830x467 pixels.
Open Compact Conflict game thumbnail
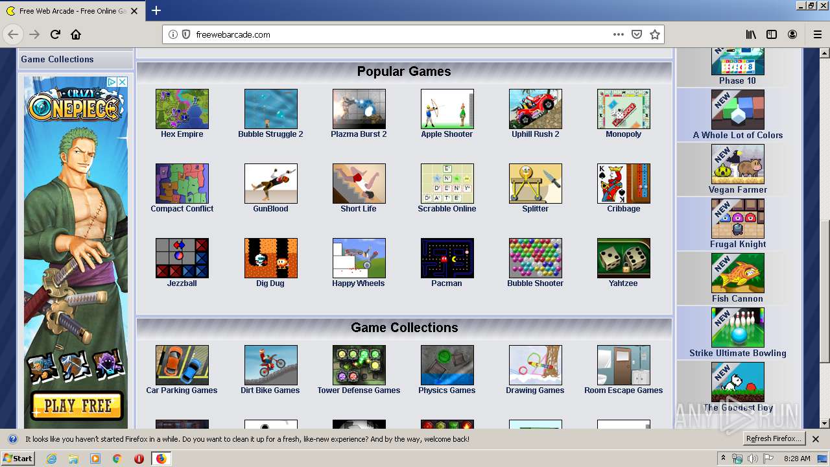pos(182,184)
